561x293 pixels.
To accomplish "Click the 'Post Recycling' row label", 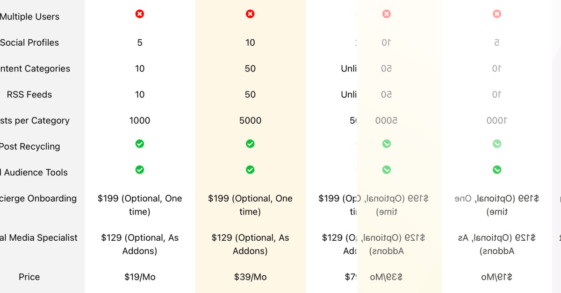I will coord(29,146).
